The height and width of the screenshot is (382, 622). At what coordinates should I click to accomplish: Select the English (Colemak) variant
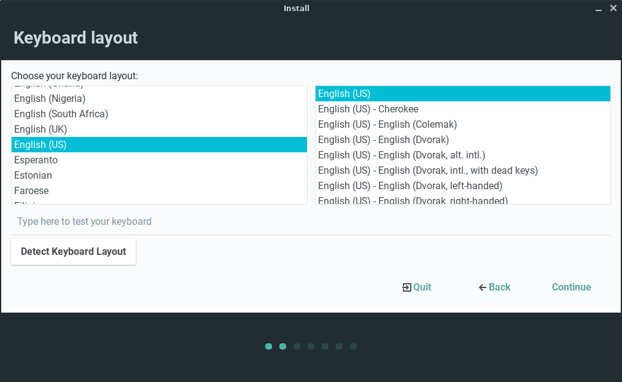click(387, 125)
